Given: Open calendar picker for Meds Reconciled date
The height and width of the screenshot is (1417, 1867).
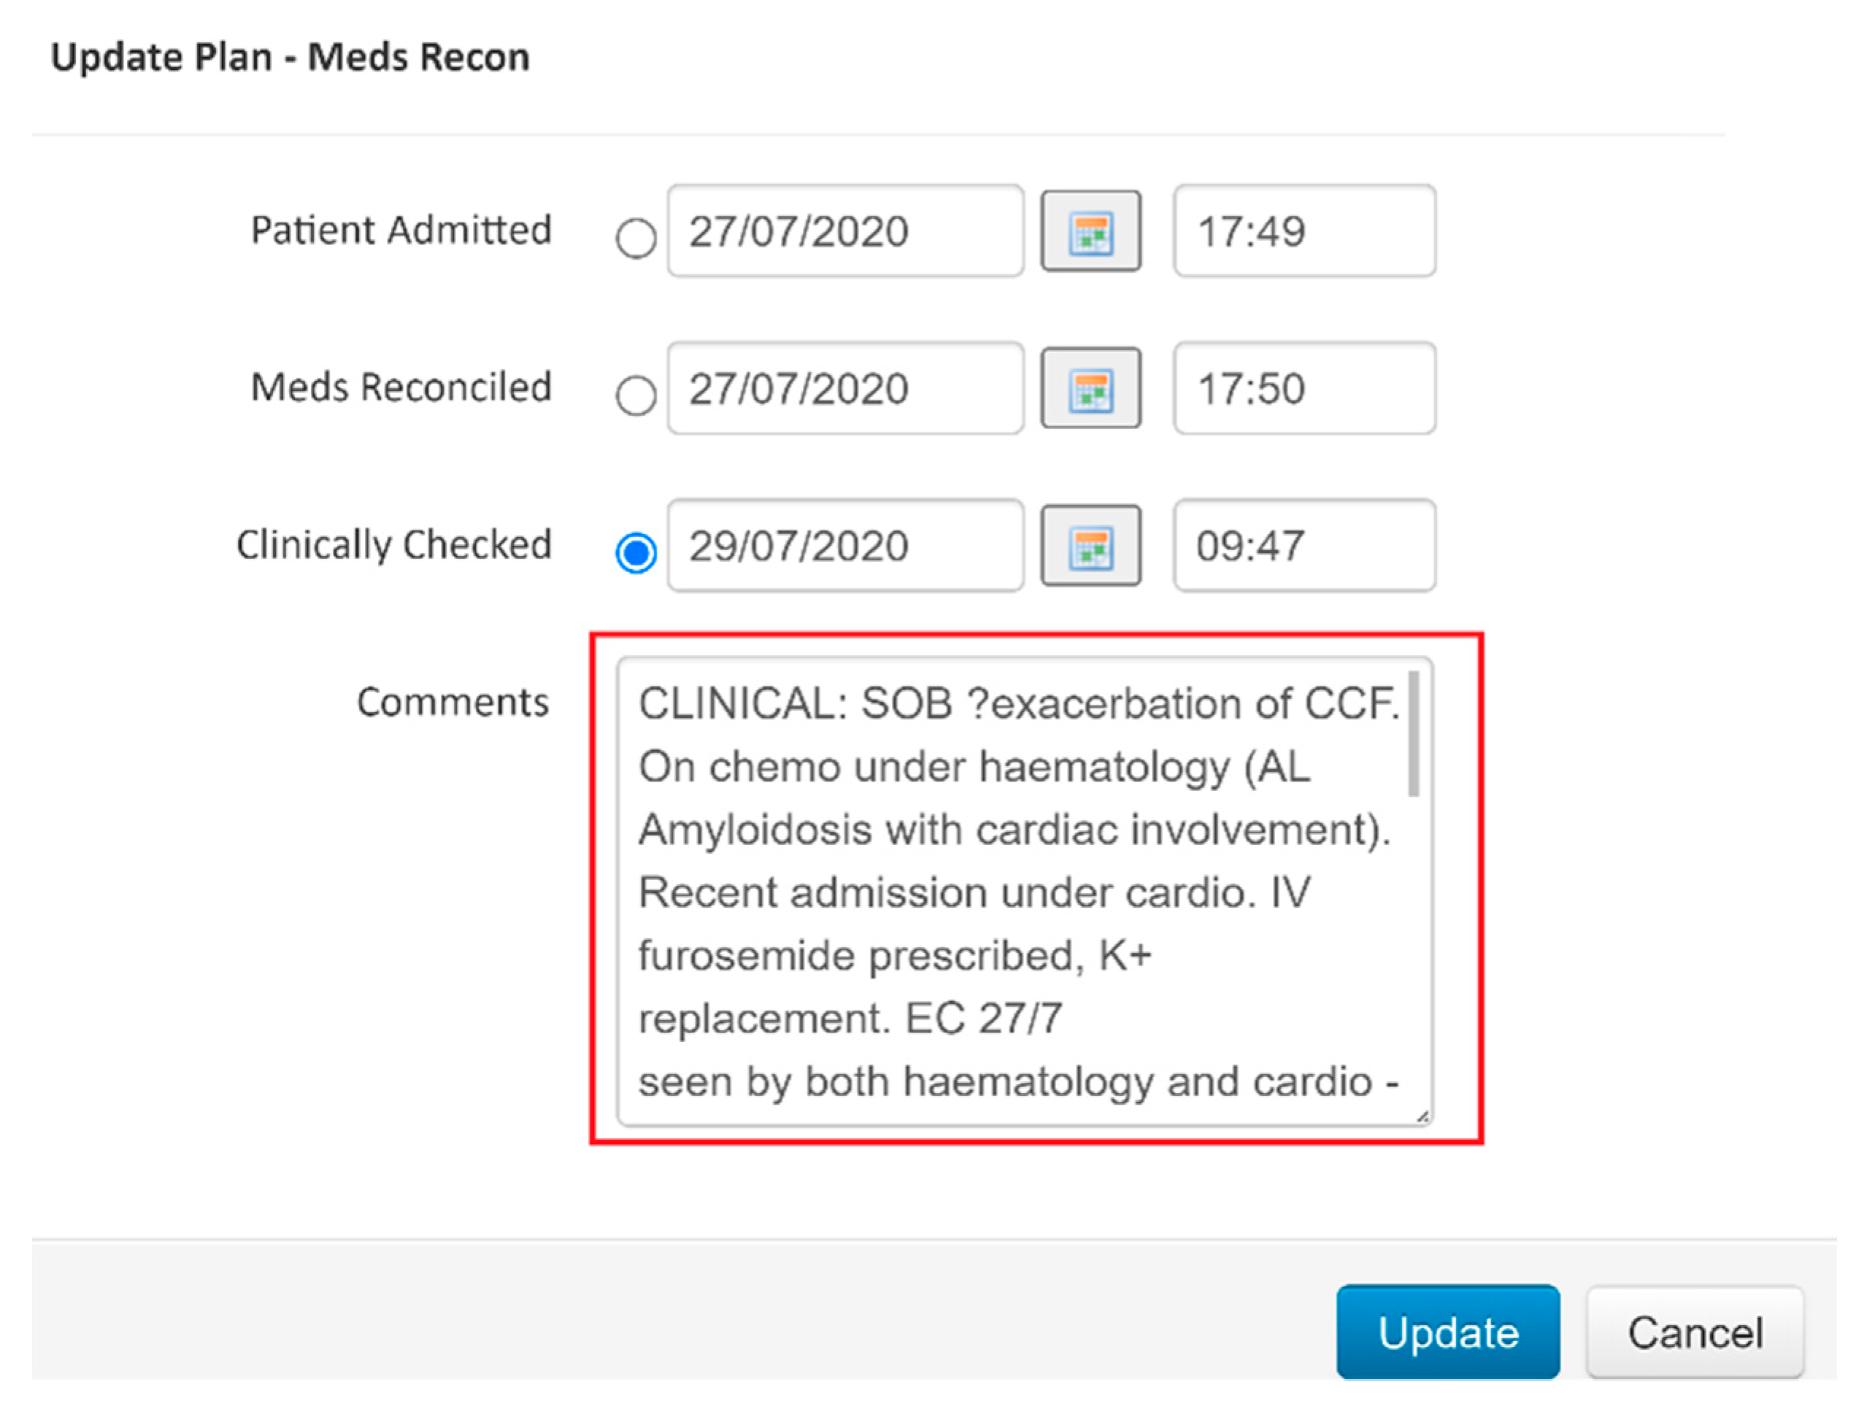Looking at the screenshot, I should point(1090,388).
